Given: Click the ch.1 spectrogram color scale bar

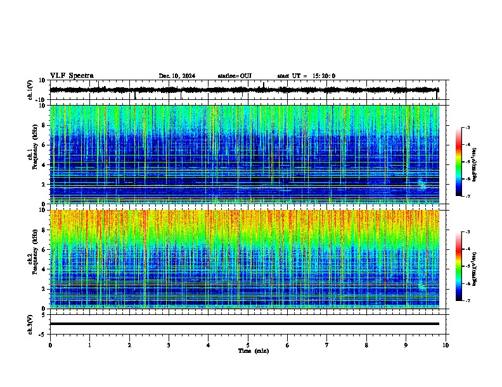Looking at the screenshot, I should (x=459, y=162).
